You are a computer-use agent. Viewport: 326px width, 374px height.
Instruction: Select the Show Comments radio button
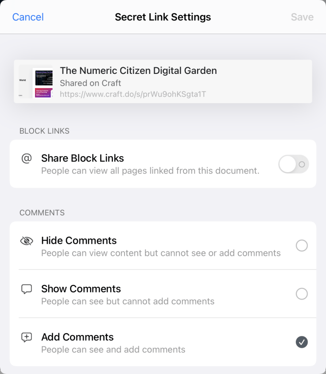(x=302, y=294)
